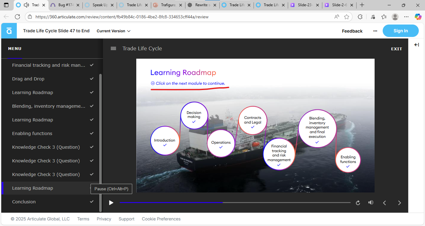Mute audio with the speaker volume icon
The height and width of the screenshot is (226, 425).
tap(371, 203)
